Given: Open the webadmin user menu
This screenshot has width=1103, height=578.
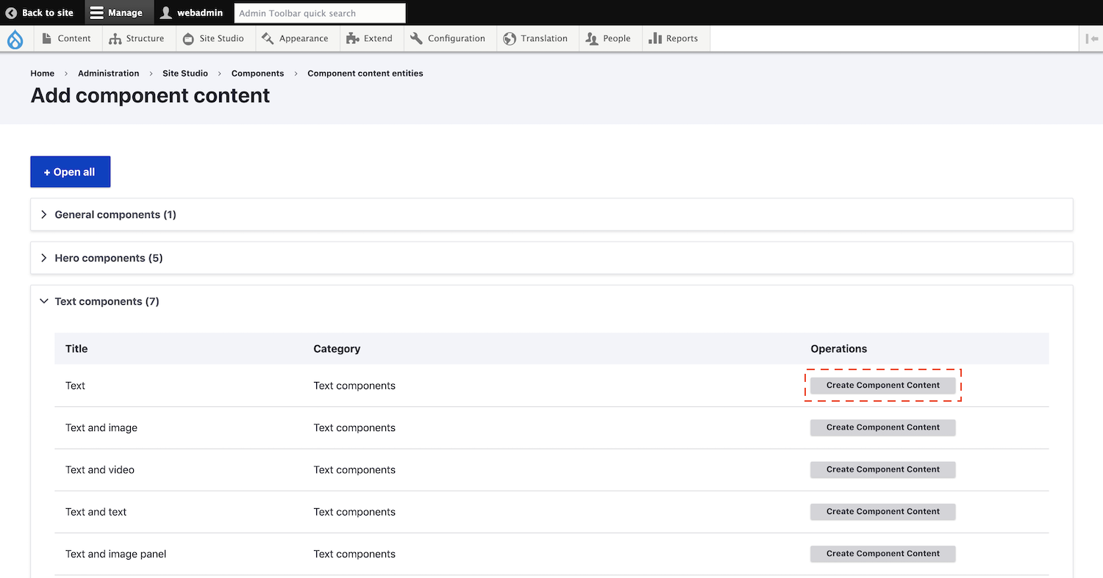Looking at the screenshot, I should 191,12.
